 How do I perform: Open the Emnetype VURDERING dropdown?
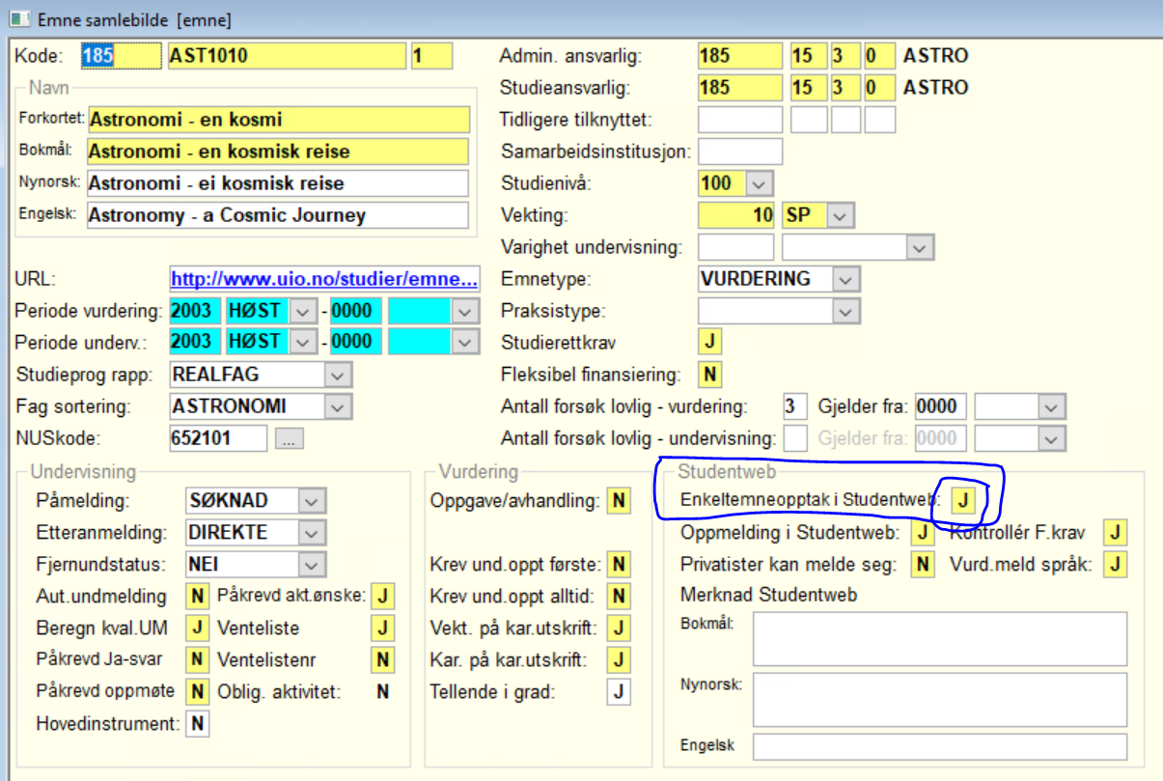(x=846, y=280)
